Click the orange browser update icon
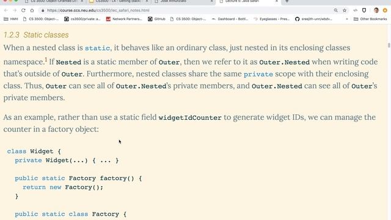The width and height of the screenshot is (391, 220). [x=385, y=10]
